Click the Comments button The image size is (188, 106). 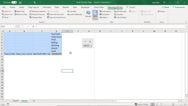pos(179,7)
